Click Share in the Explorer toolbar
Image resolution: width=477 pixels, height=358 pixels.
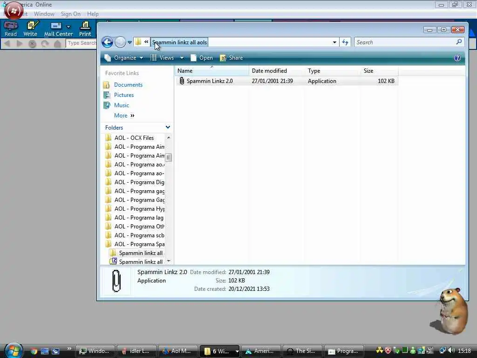click(x=232, y=58)
